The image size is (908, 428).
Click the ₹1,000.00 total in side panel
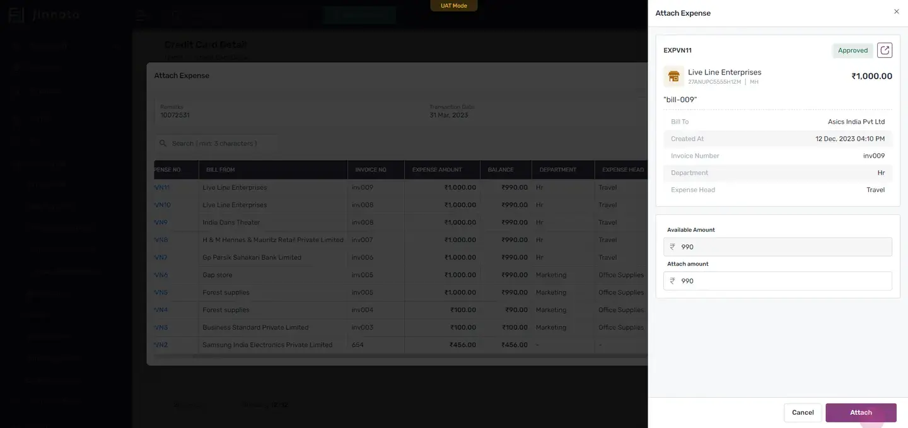click(x=871, y=76)
